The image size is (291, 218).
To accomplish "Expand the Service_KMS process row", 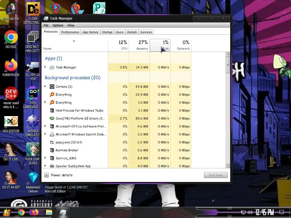I will click(x=45, y=158).
